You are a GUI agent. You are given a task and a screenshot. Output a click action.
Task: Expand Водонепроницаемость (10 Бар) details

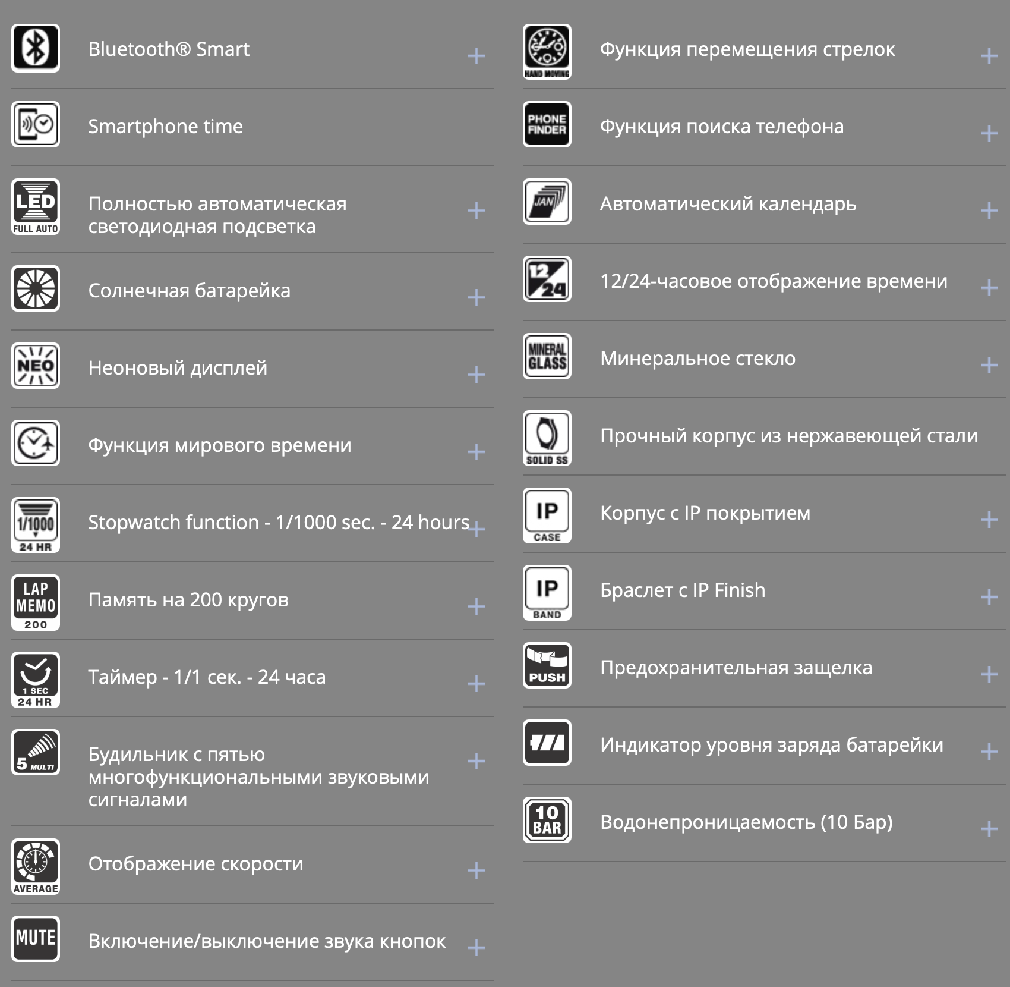click(989, 829)
